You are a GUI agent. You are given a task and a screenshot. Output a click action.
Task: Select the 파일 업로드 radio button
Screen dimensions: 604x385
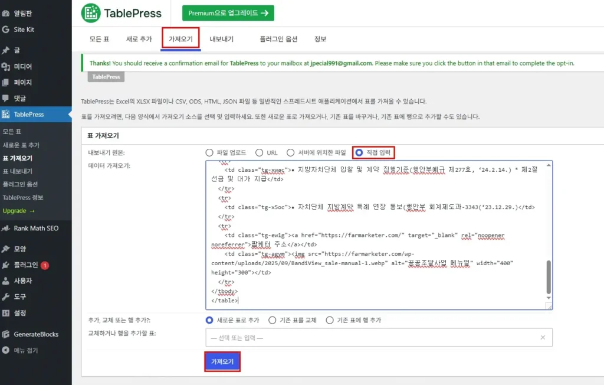click(209, 152)
